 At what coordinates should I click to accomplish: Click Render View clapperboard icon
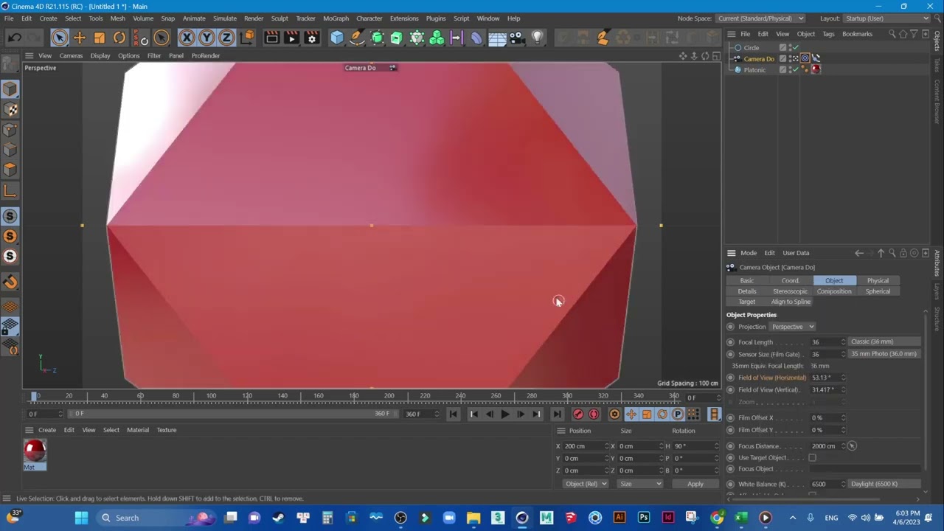pos(271,38)
